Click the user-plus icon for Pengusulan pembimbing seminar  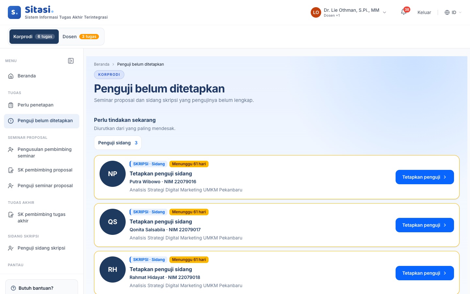click(x=11, y=149)
